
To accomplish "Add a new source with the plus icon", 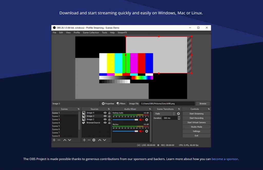I will pos(84,140).
